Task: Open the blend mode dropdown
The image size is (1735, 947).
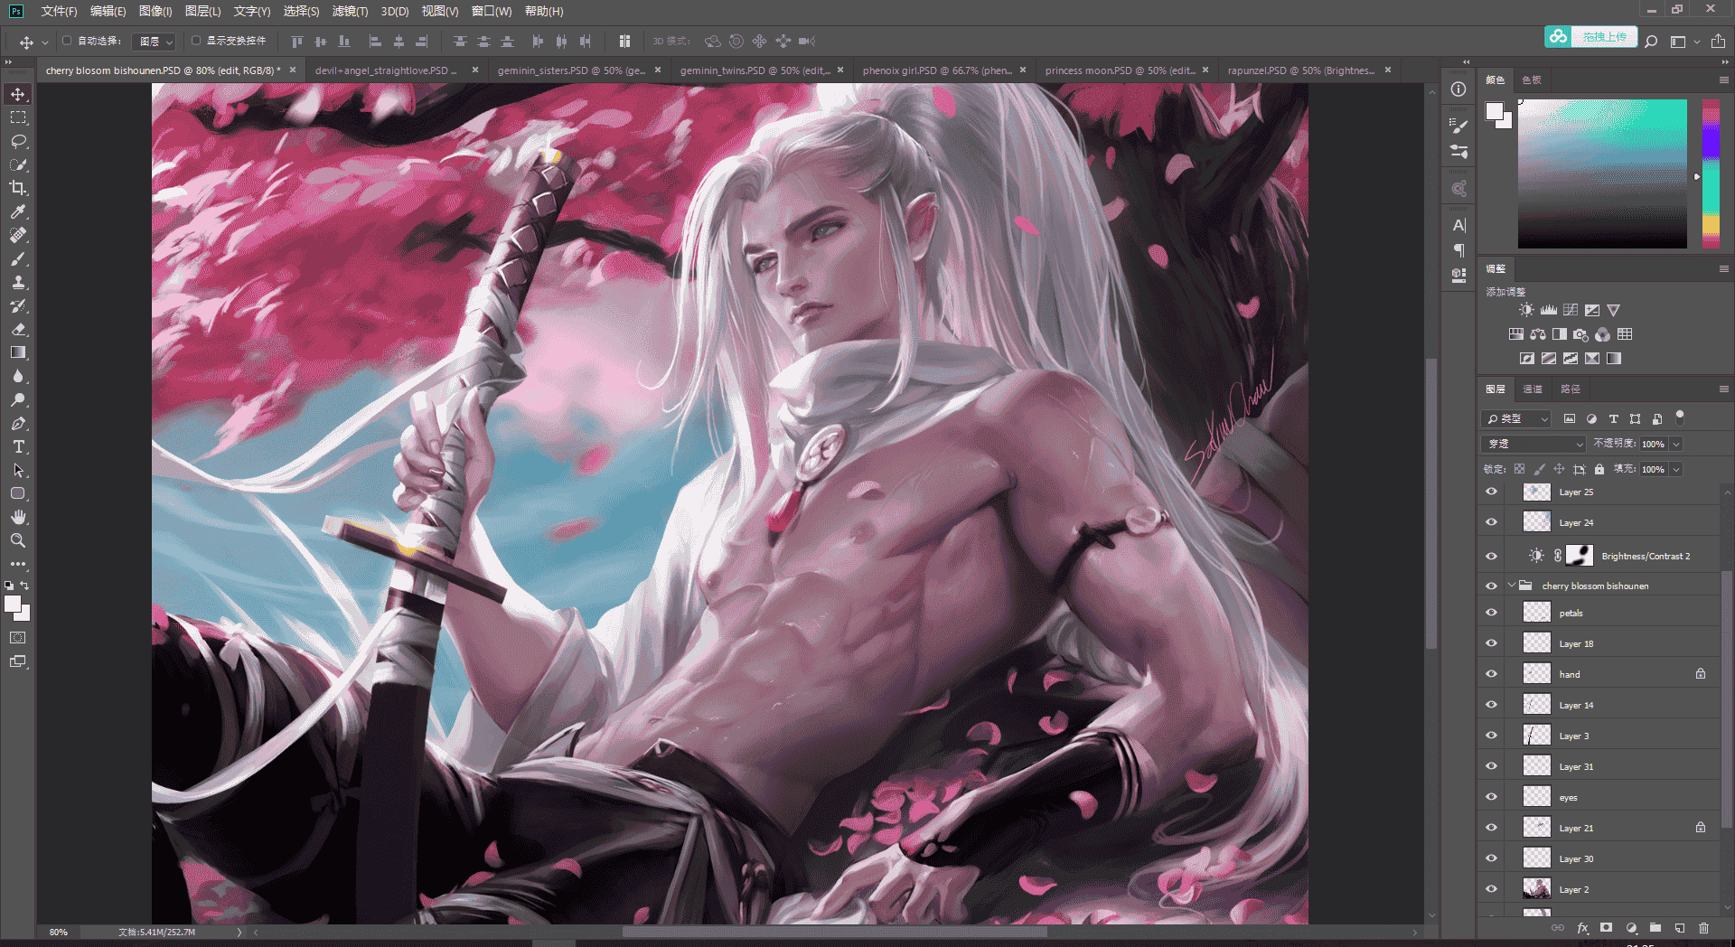Action: click(x=1533, y=444)
